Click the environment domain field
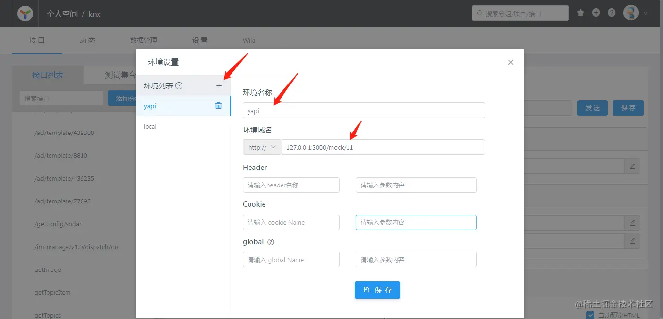Screen dimensions: 663x319 tap(383, 147)
